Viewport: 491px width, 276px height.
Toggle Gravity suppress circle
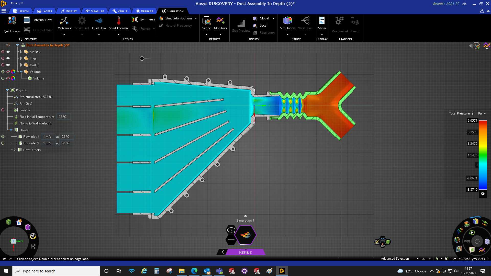pos(3,110)
